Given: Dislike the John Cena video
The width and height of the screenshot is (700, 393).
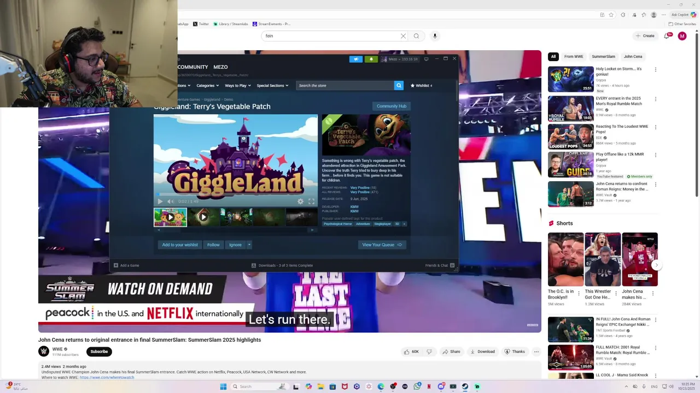Looking at the screenshot, I should point(429,352).
